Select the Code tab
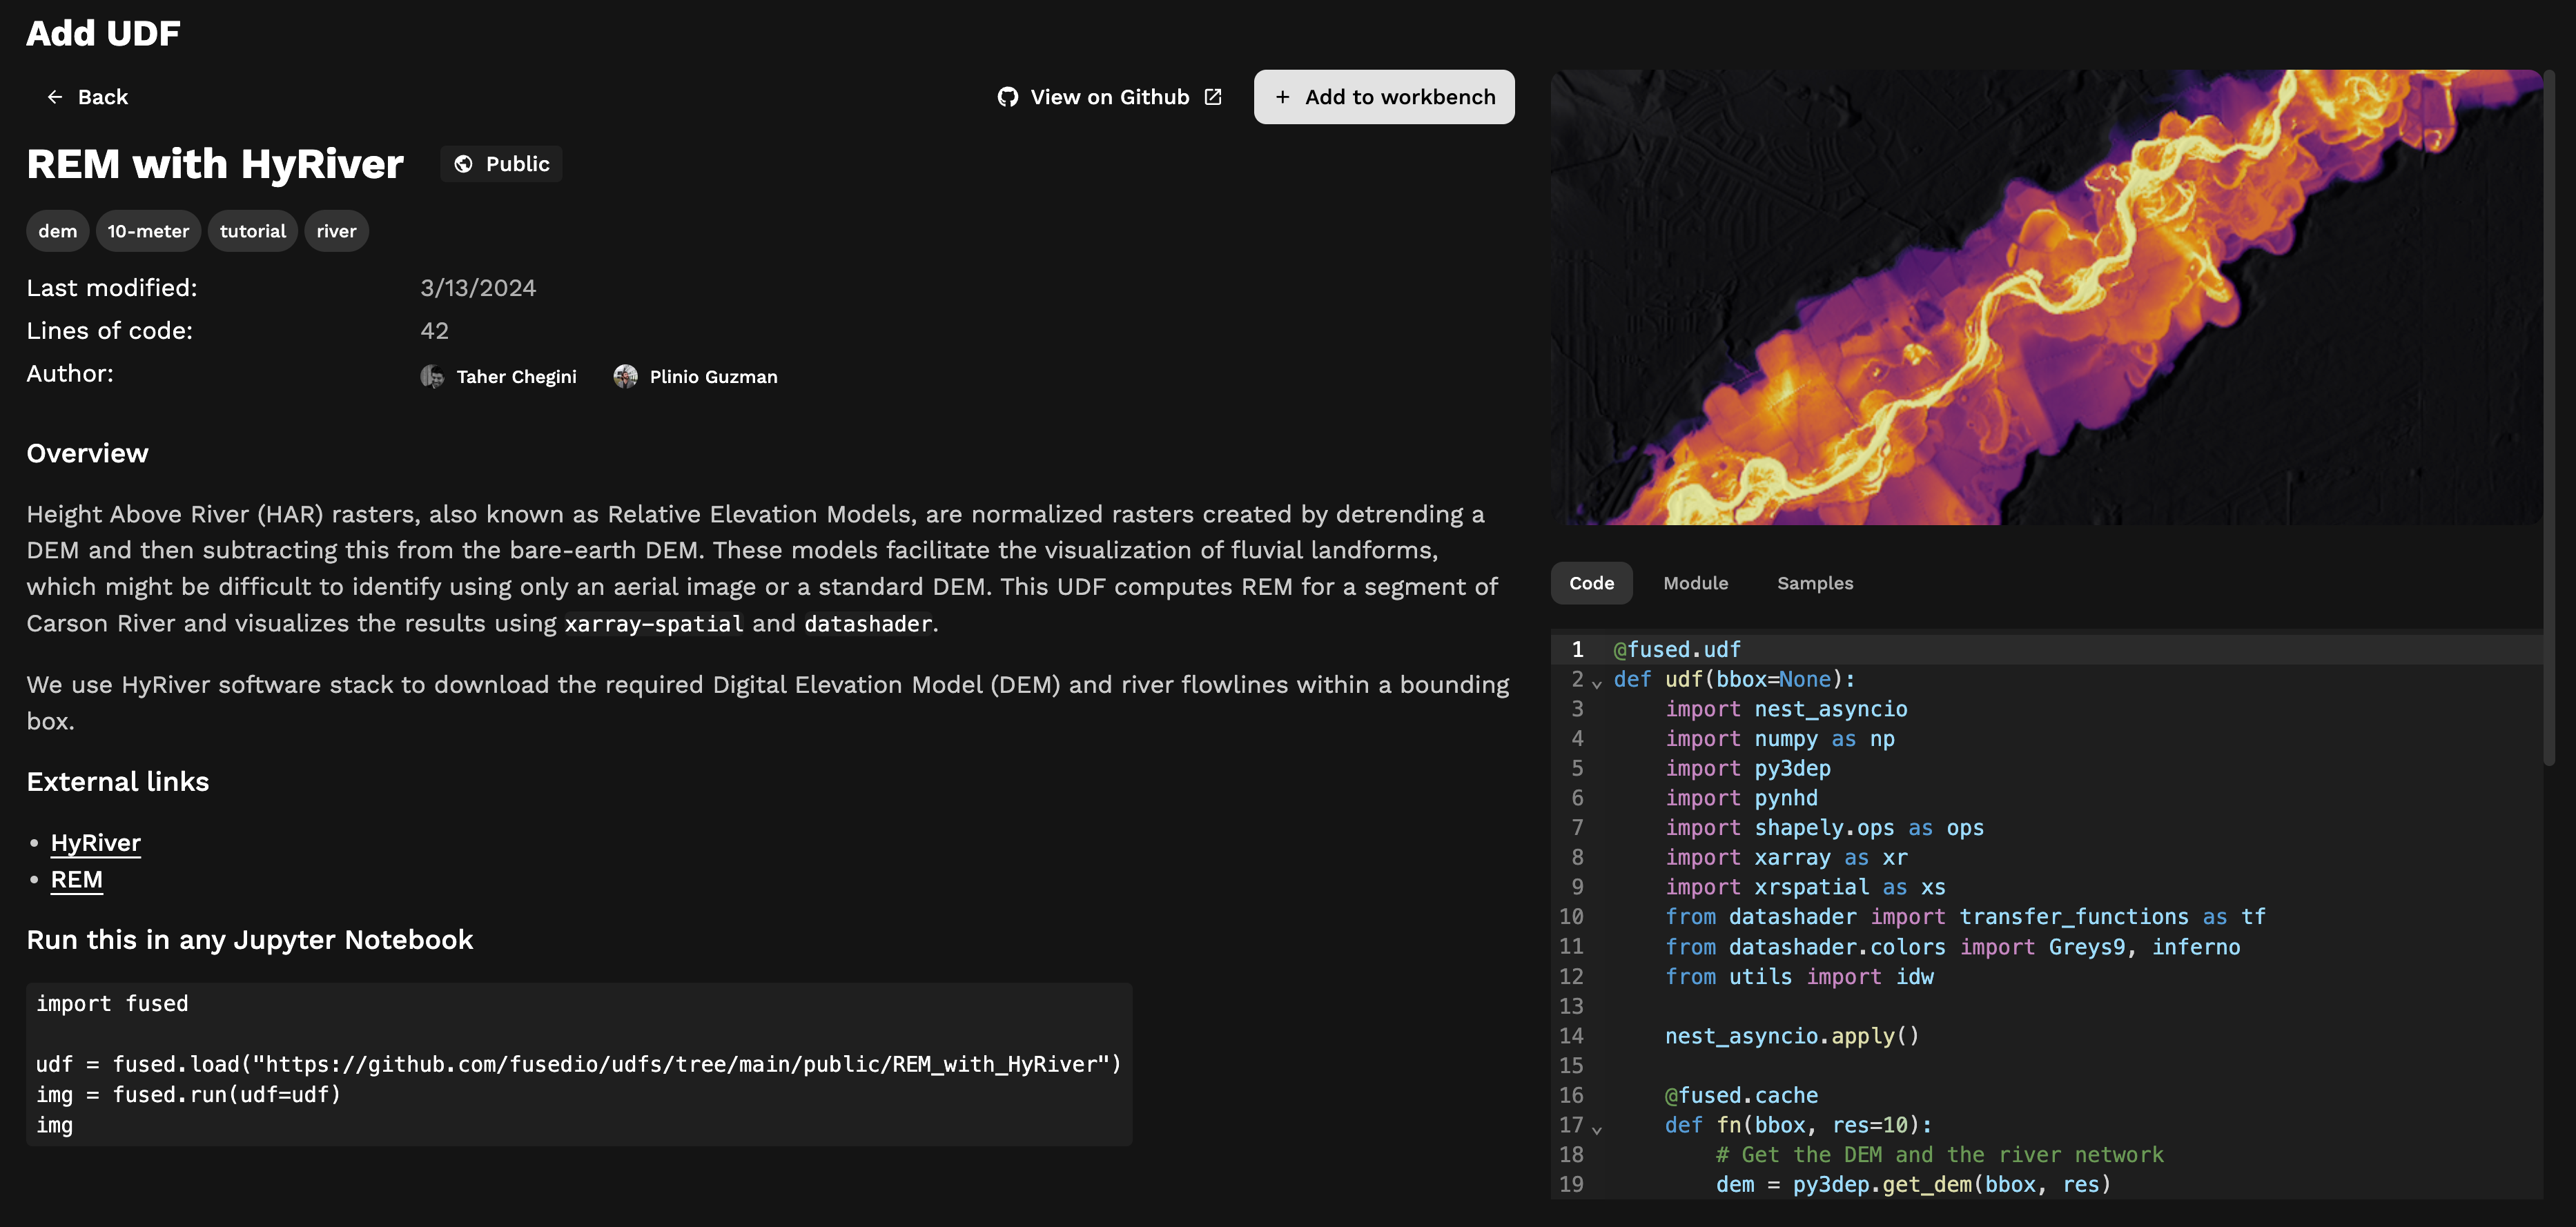This screenshot has width=2576, height=1227. pos(1591,583)
